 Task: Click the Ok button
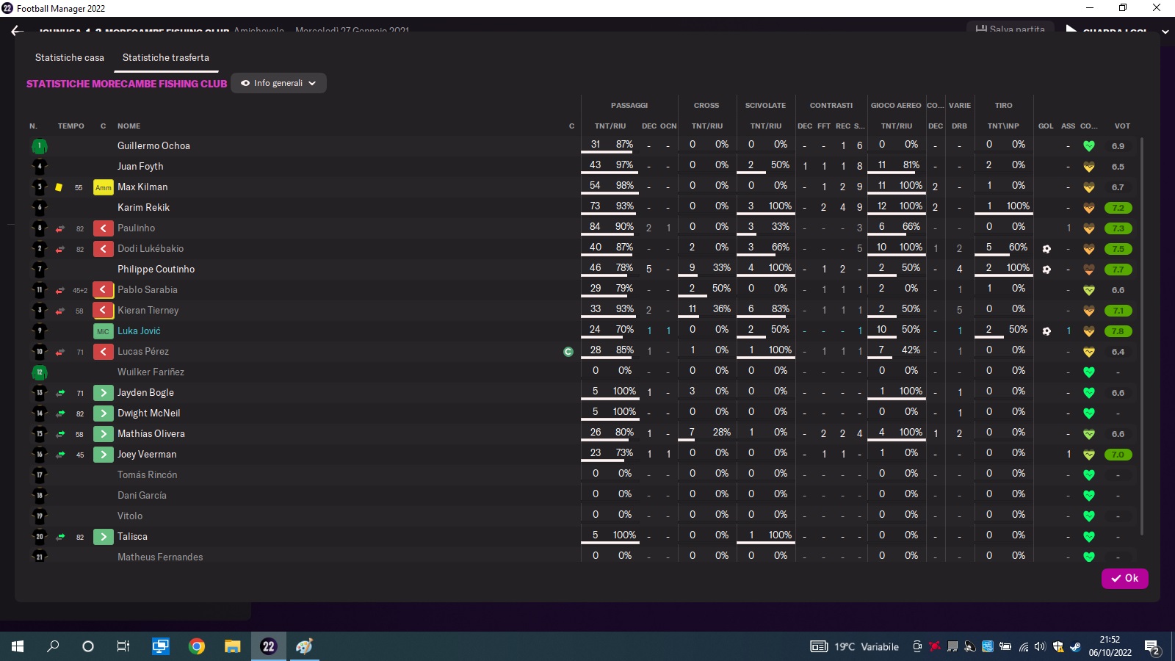(x=1124, y=578)
